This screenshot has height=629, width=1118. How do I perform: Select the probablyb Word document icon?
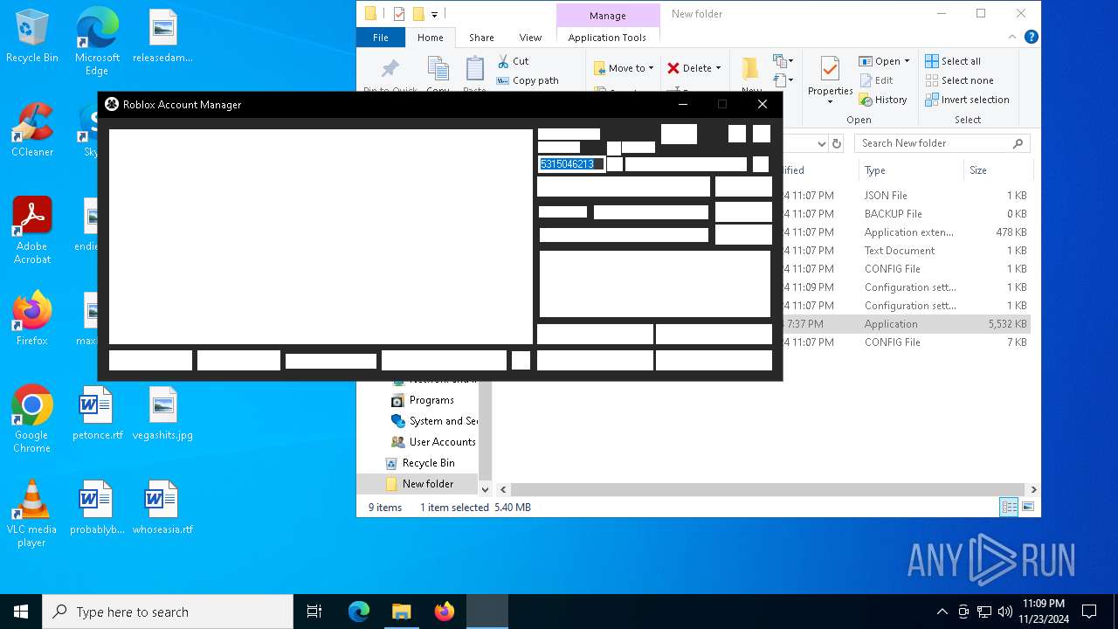coord(97,508)
